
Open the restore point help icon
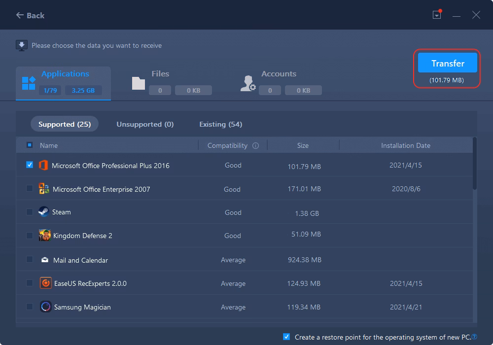tap(474, 337)
